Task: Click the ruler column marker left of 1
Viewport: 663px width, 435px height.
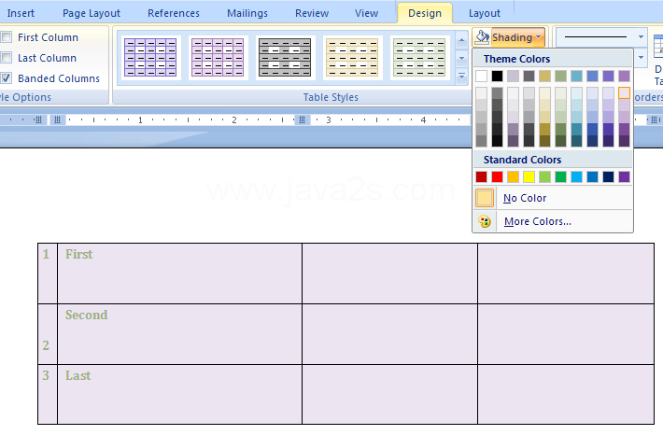Action: tap(57, 119)
